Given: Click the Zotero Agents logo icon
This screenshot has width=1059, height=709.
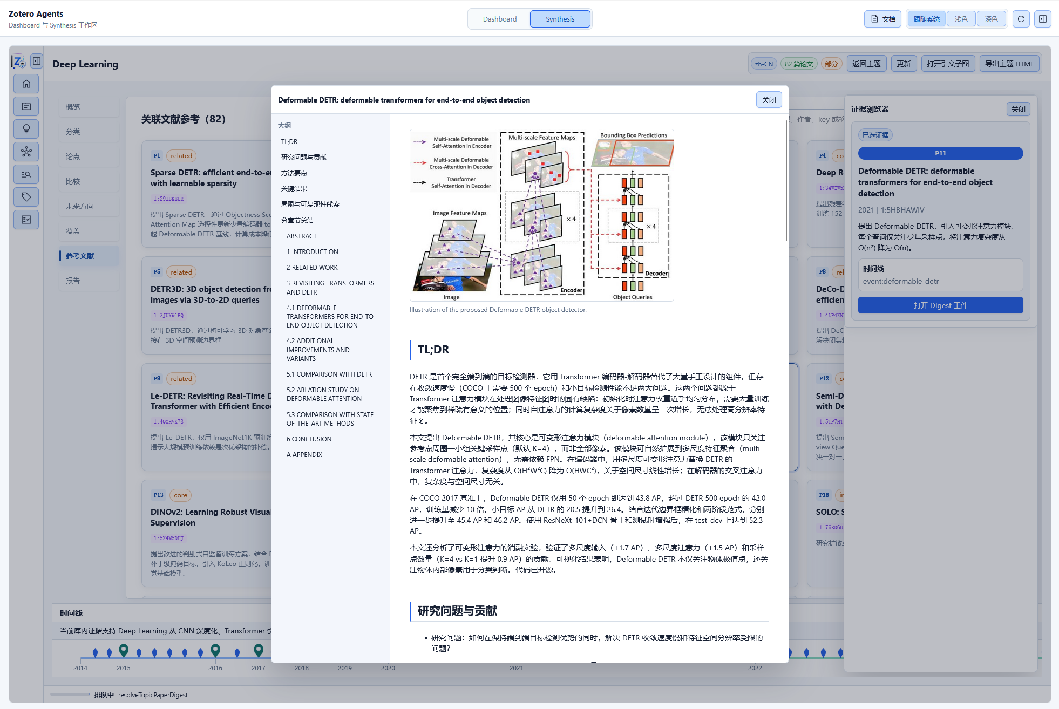Looking at the screenshot, I should tap(18, 62).
